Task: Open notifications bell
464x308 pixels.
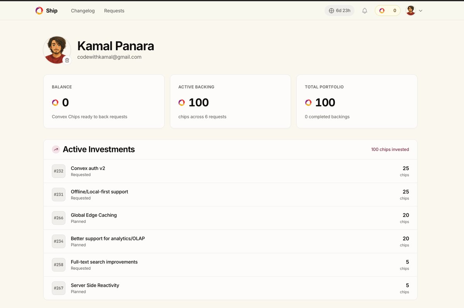Action: click(x=365, y=11)
